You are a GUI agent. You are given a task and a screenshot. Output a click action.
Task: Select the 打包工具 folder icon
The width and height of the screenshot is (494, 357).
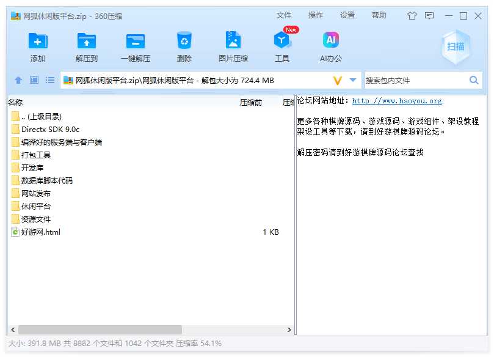[15, 155]
